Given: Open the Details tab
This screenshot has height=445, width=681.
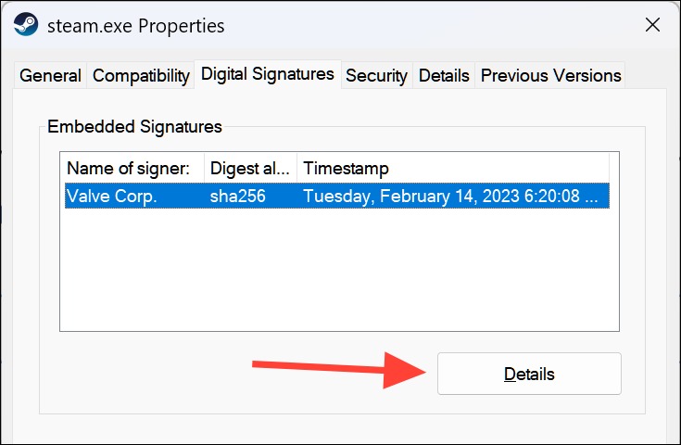Looking at the screenshot, I should click(444, 76).
